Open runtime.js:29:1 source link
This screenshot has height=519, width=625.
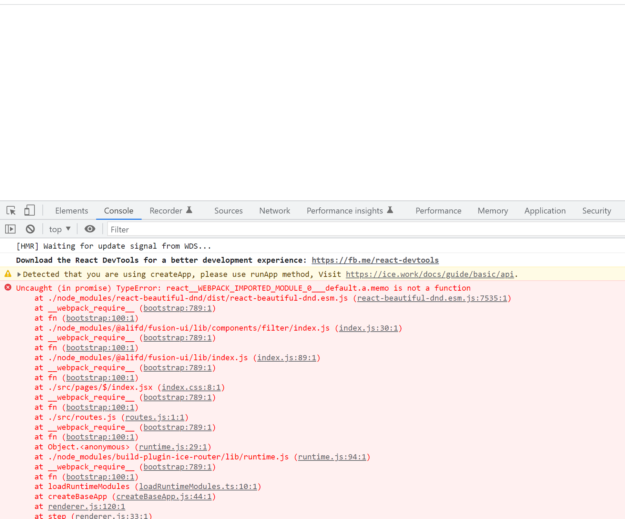point(173,447)
